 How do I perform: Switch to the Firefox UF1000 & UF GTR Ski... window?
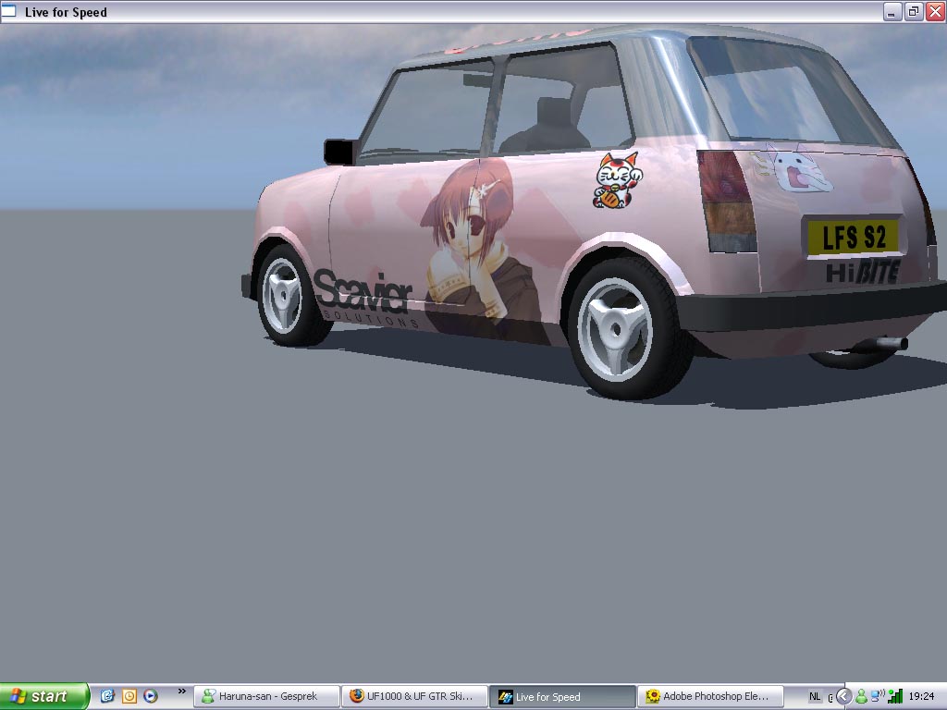pyautogui.click(x=414, y=697)
